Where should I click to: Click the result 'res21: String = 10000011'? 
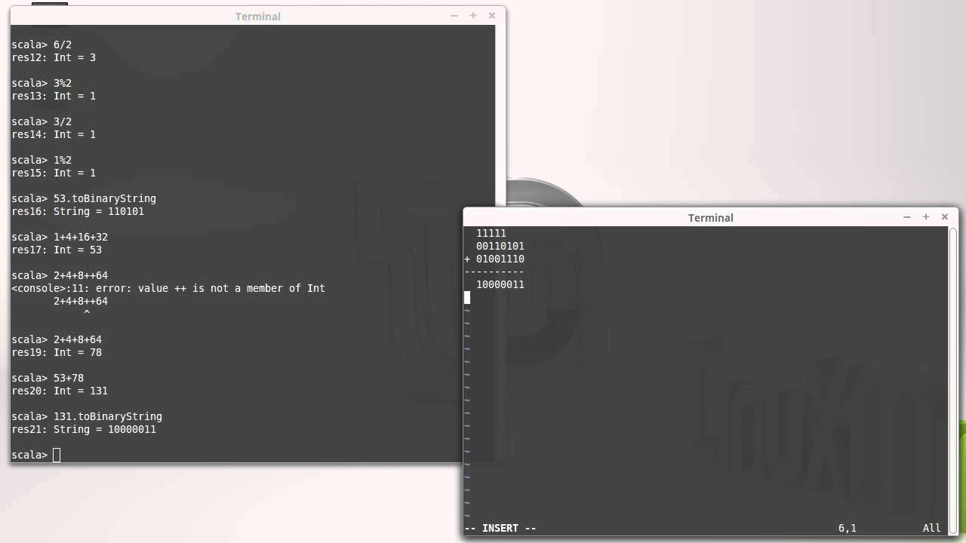point(84,429)
